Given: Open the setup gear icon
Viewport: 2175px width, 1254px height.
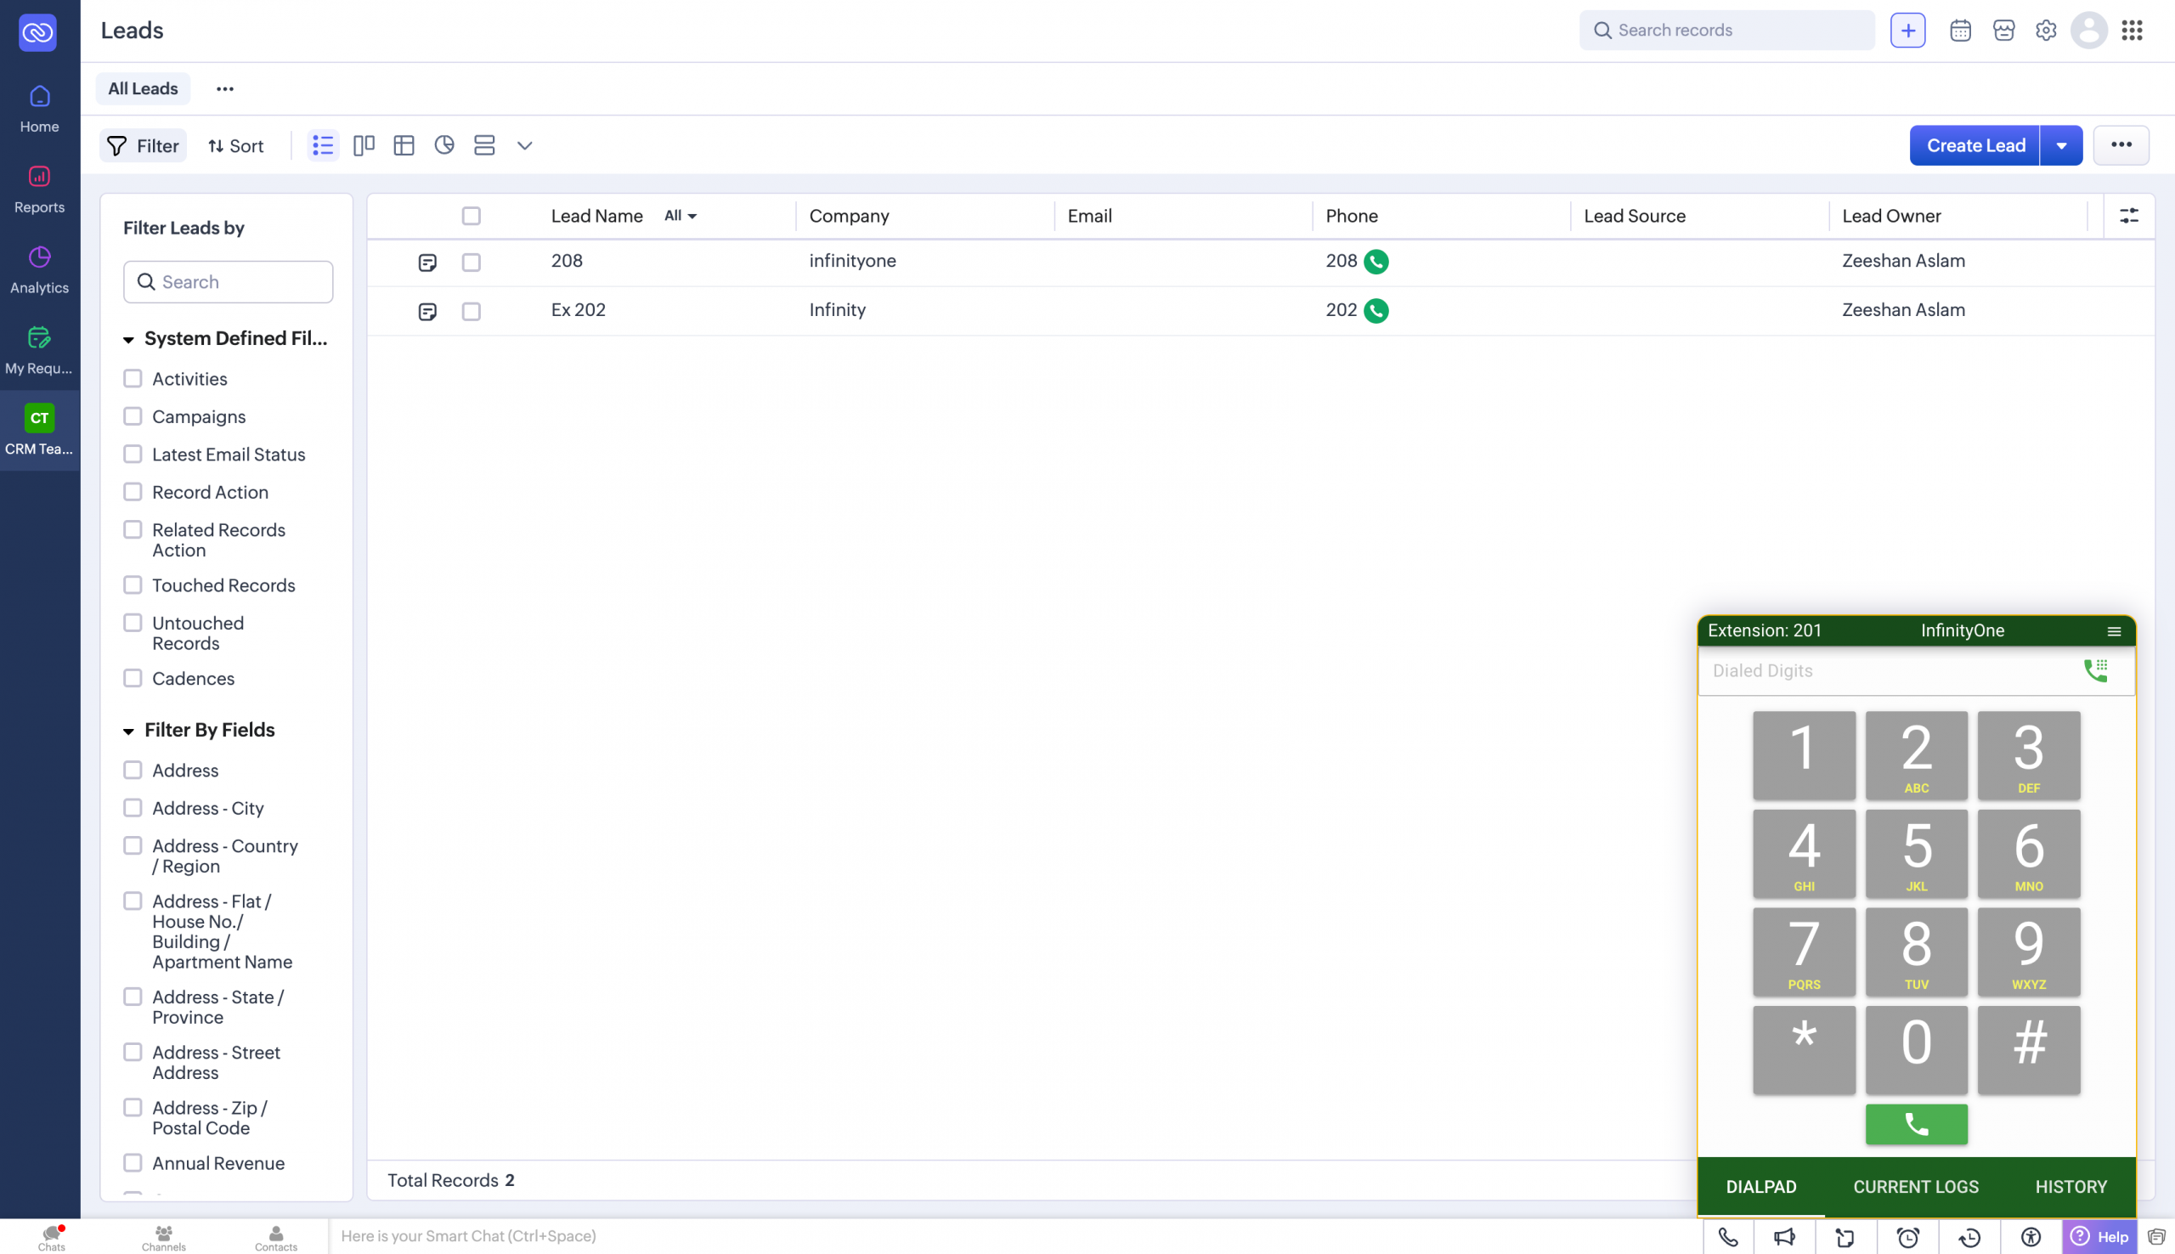Looking at the screenshot, I should 2046,30.
